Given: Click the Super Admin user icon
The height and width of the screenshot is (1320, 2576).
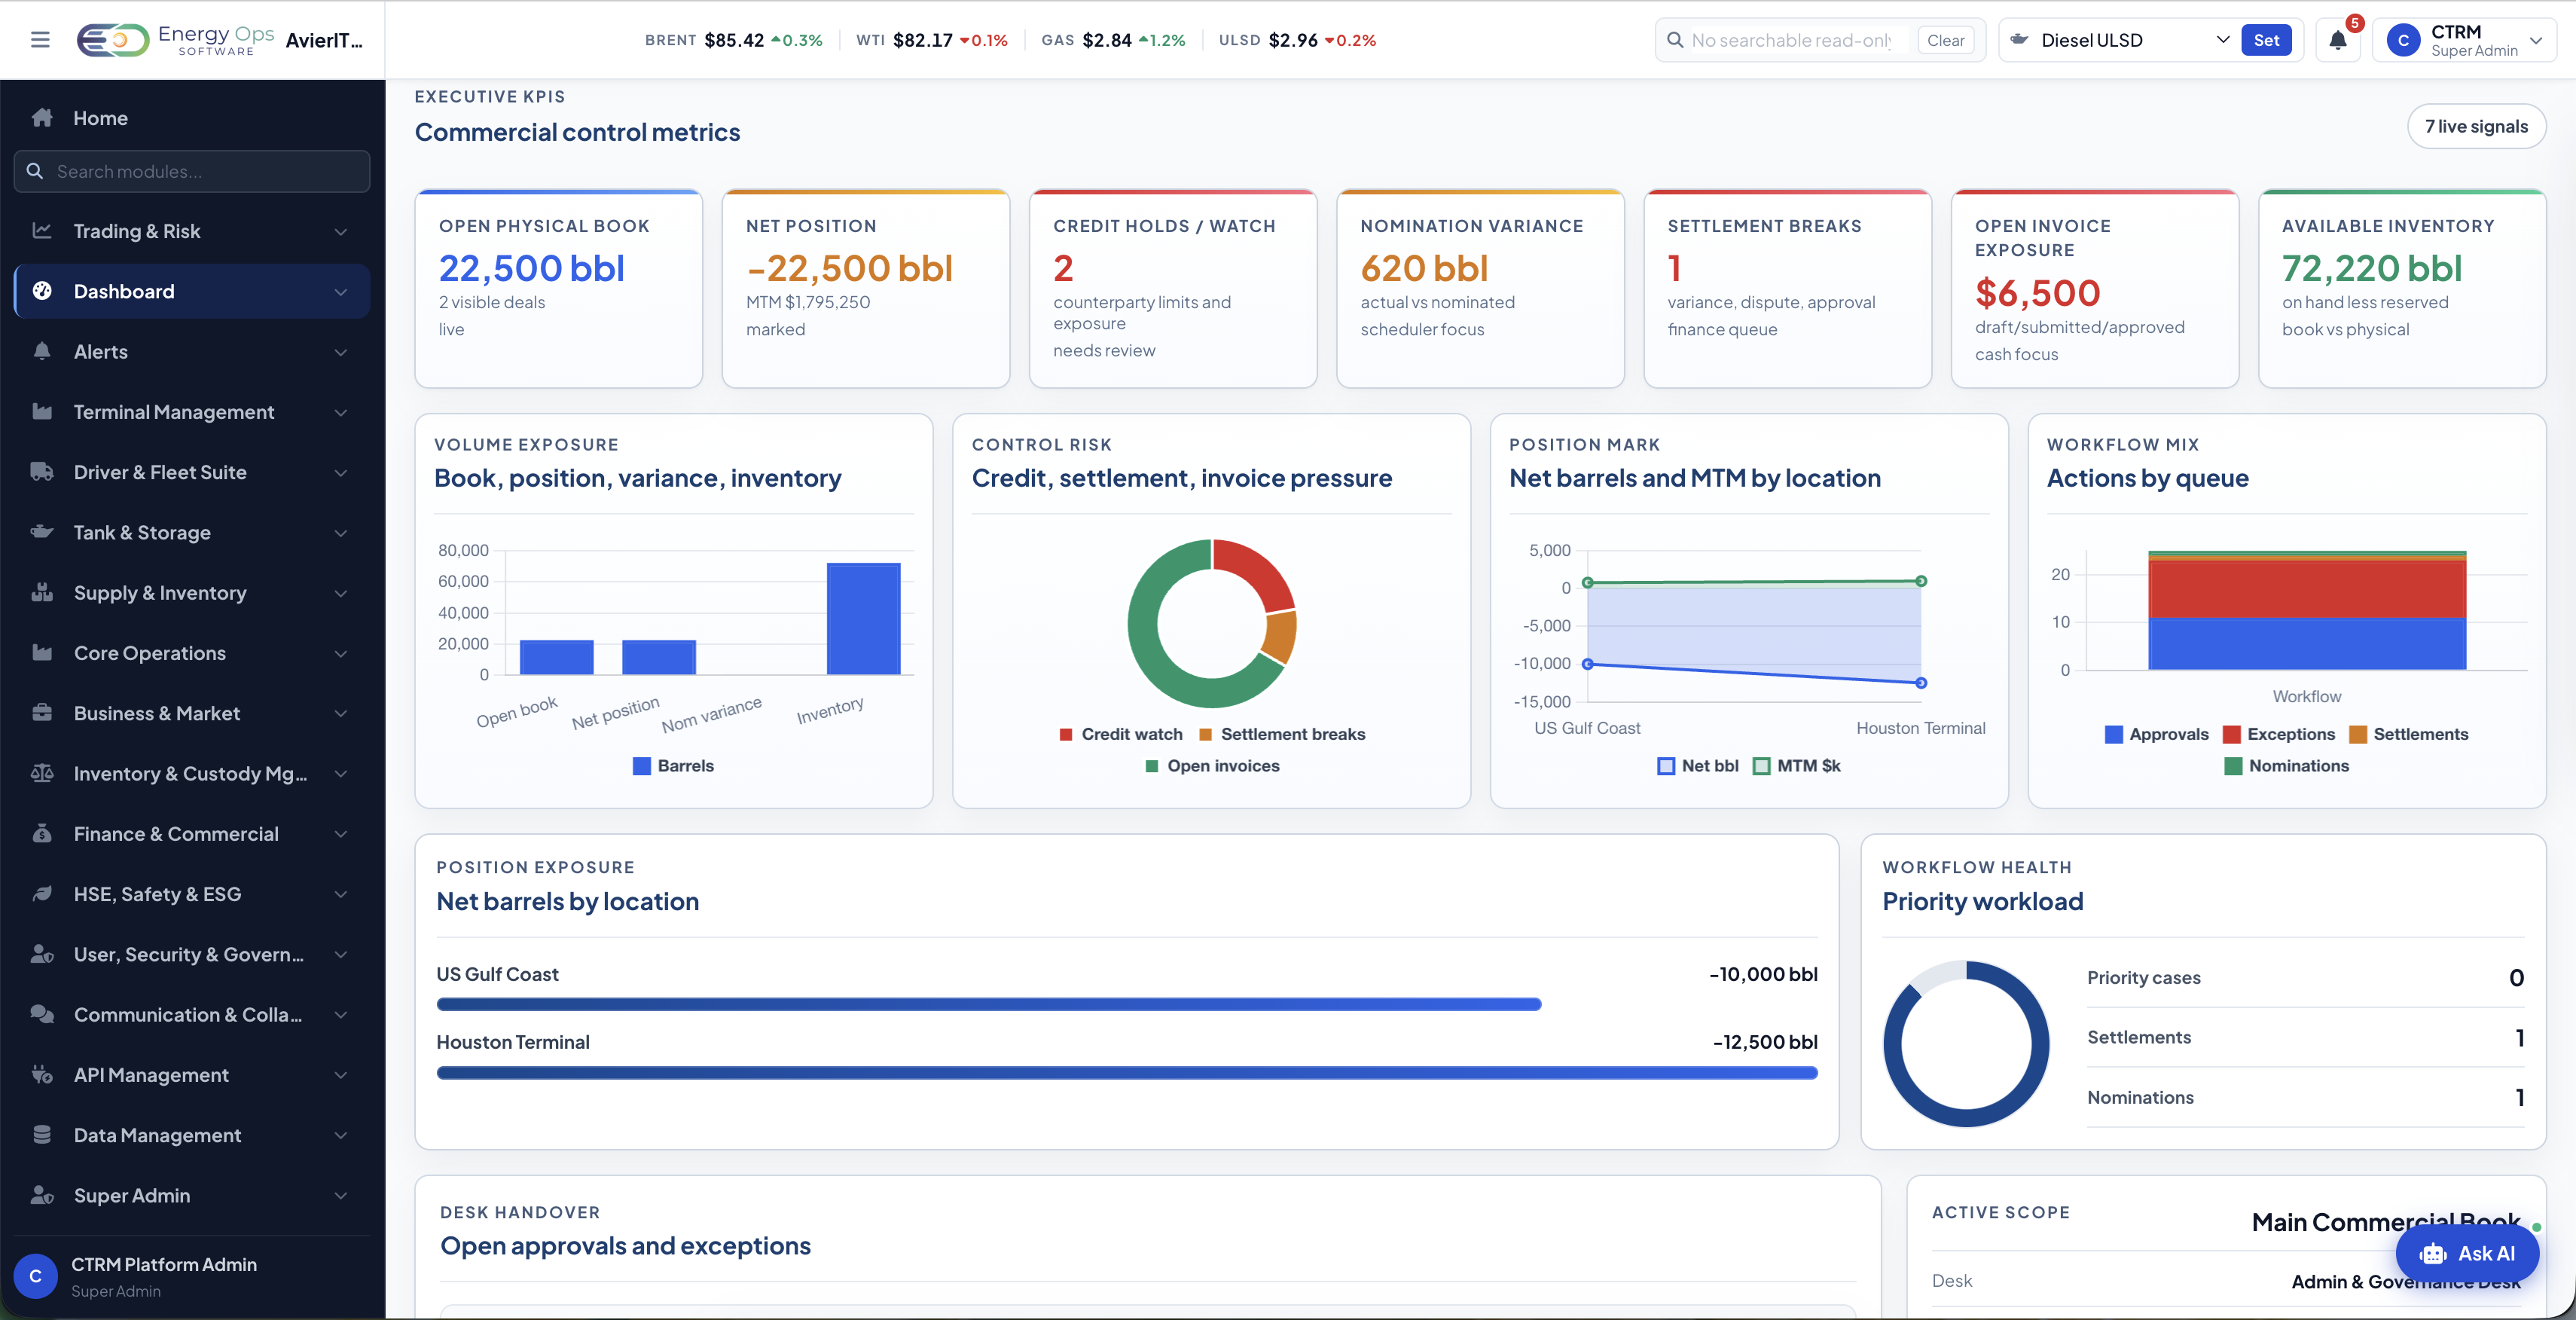Looking at the screenshot, I should tap(42, 1195).
